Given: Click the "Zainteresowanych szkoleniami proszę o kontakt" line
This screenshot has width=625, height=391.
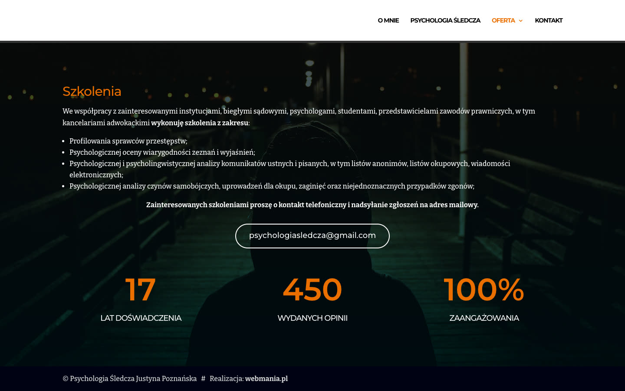Looking at the screenshot, I should click(x=312, y=205).
